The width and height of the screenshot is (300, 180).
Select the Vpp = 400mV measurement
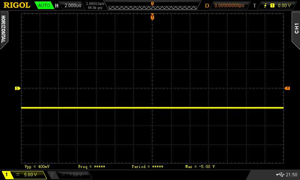click(x=37, y=166)
